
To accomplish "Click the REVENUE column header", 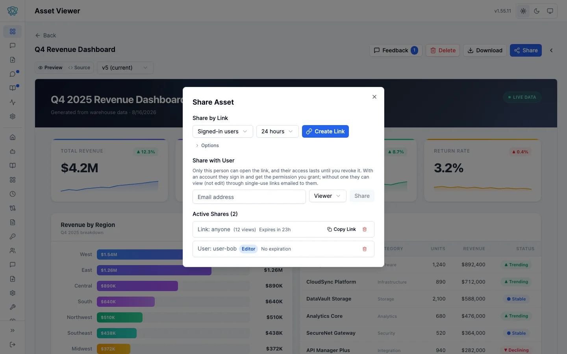I will pyautogui.click(x=474, y=249).
